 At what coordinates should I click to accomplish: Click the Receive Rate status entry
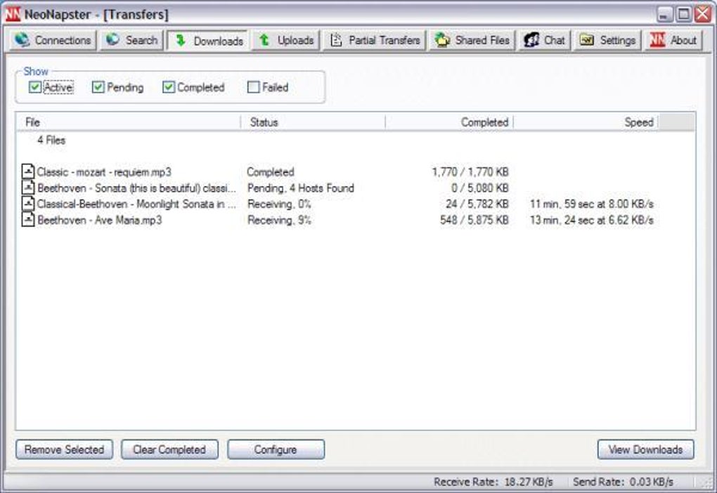(x=493, y=482)
